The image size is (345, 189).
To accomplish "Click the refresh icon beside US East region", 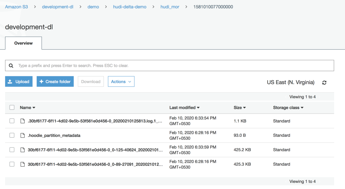I will pyautogui.click(x=324, y=82).
